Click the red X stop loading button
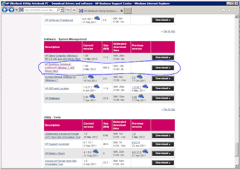Screen dimensions: 240x170 pyautogui.click(x=74, y=10)
